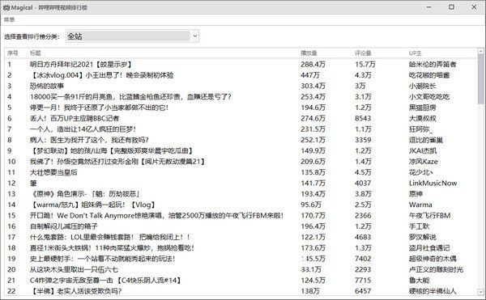
Task: Select row 直径1米街头大铁锅
Action: (x=241, y=248)
